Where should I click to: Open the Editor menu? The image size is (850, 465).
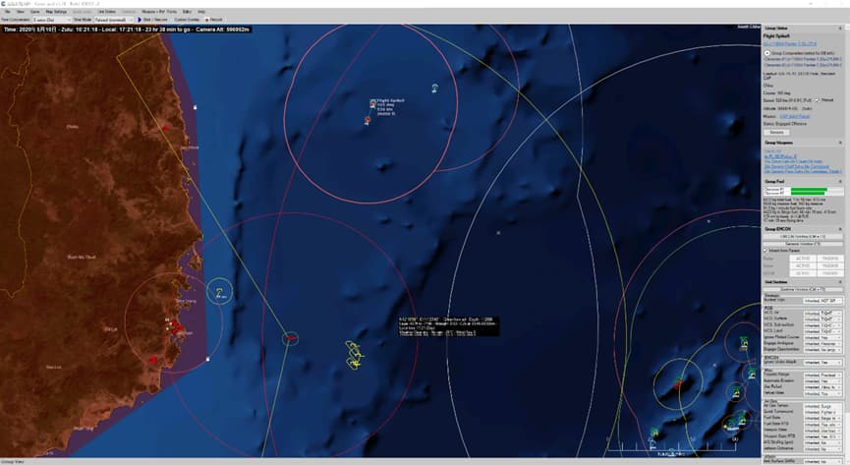point(187,12)
